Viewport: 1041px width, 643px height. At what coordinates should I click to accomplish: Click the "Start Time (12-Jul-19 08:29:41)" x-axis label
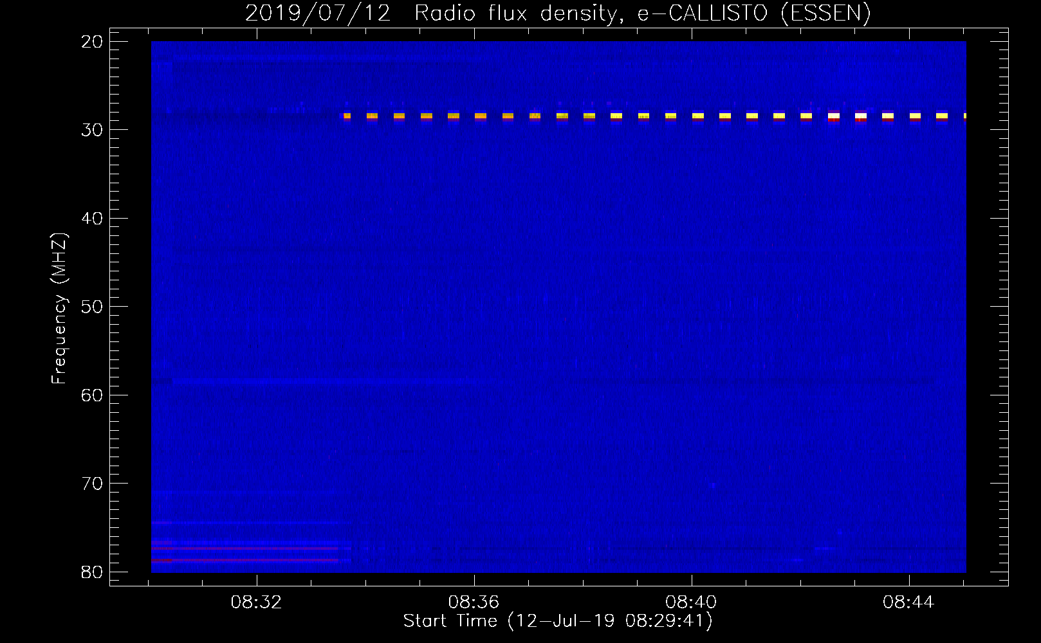point(558,621)
